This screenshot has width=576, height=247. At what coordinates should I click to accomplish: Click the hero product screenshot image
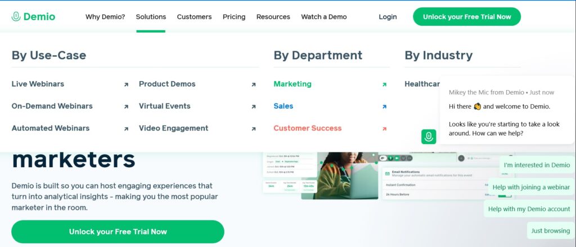[x=389, y=176]
